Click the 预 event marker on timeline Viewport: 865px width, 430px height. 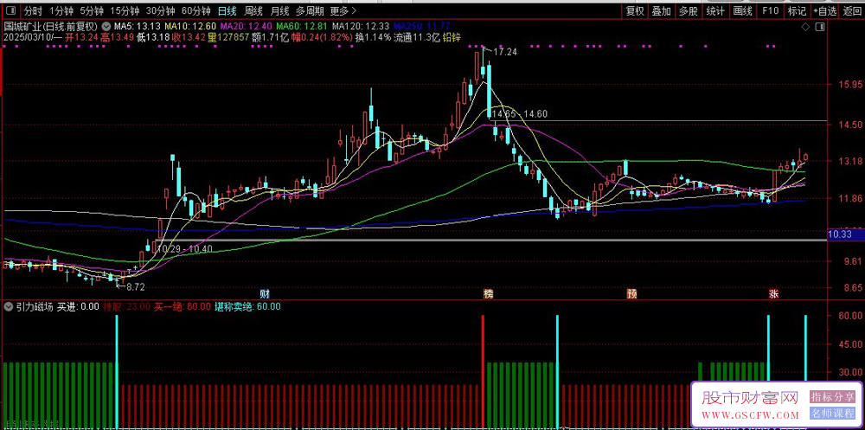(x=631, y=293)
